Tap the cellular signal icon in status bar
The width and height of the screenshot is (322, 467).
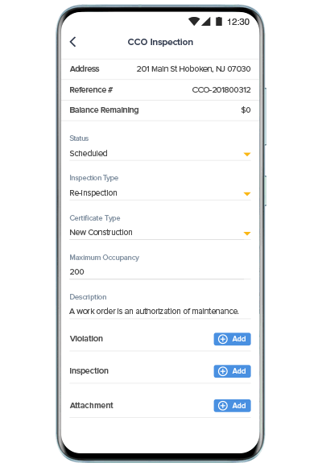tap(206, 22)
